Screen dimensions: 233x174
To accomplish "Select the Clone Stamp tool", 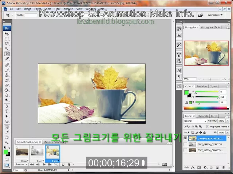I will [x=7, y=75].
